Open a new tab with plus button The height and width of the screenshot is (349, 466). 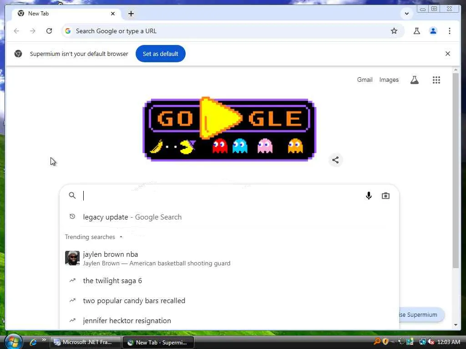point(131,14)
